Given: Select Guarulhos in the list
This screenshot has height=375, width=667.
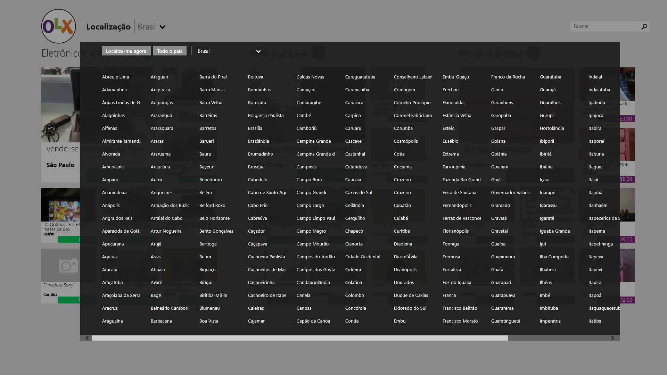Looking at the screenshot, I should point(550,102).
